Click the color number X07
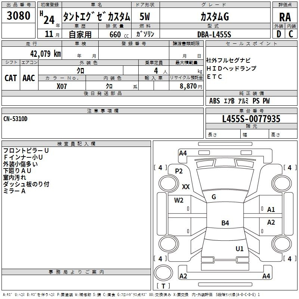This screenshot has height=299, width=299. tap(62, 86)
